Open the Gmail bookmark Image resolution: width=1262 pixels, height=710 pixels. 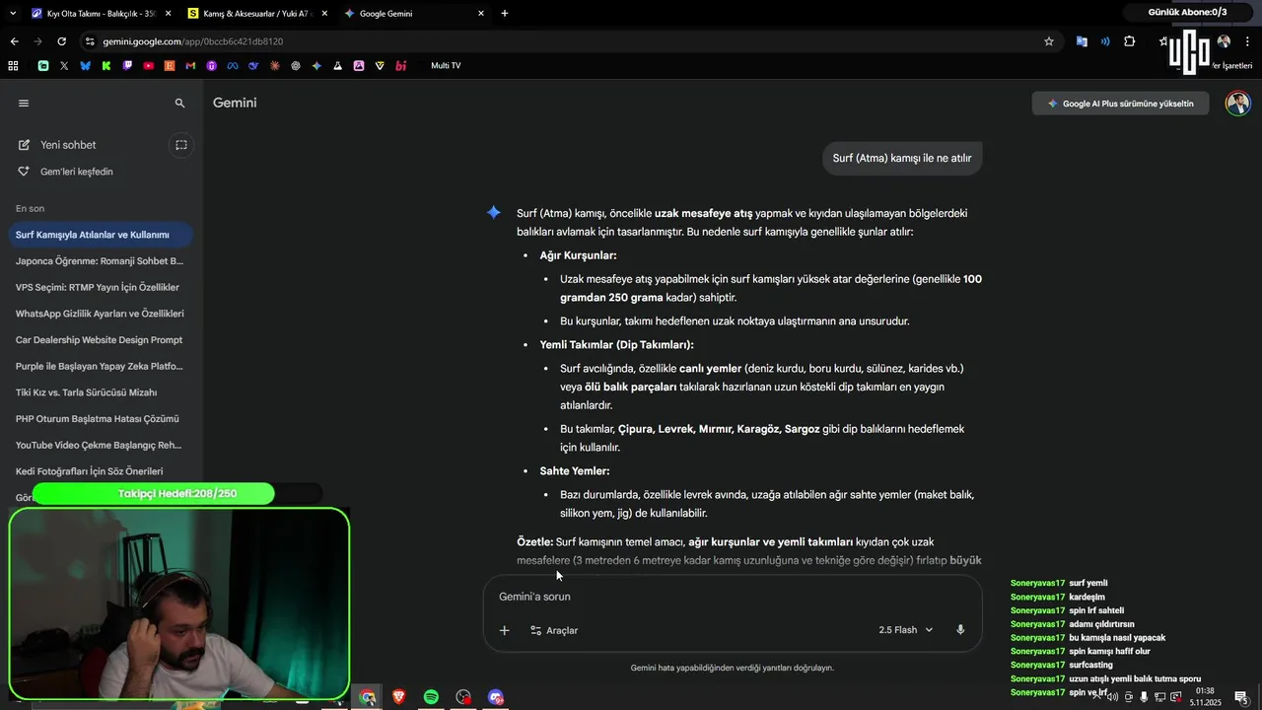(x=190, y=66)
